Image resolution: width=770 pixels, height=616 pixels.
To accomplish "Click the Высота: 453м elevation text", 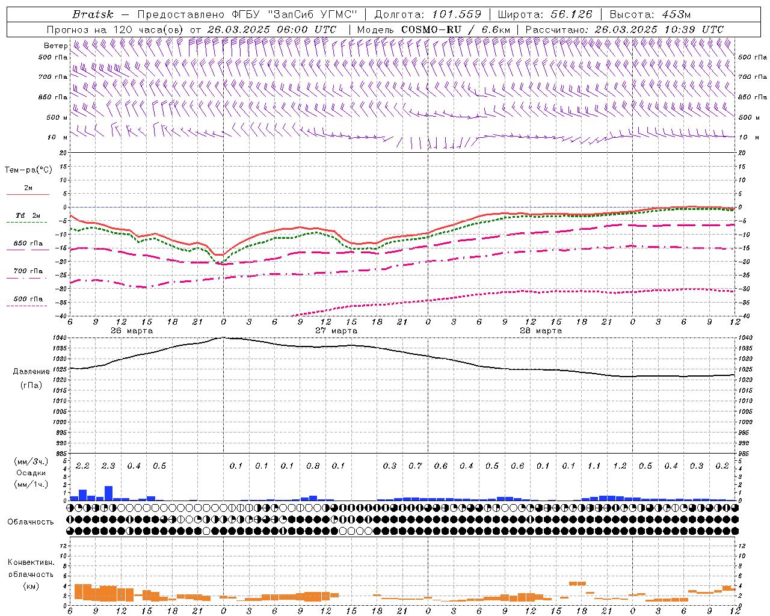I will pyautogui.click(x=650, y=14).
